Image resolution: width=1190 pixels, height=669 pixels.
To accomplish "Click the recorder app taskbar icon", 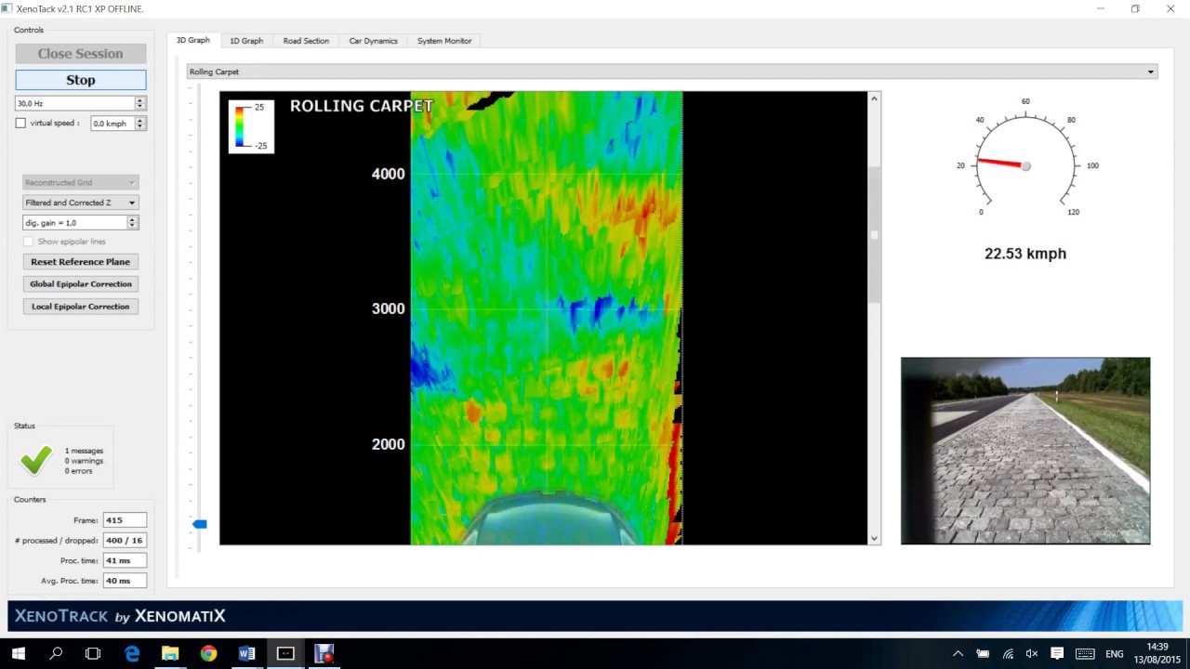I will 324,653.
